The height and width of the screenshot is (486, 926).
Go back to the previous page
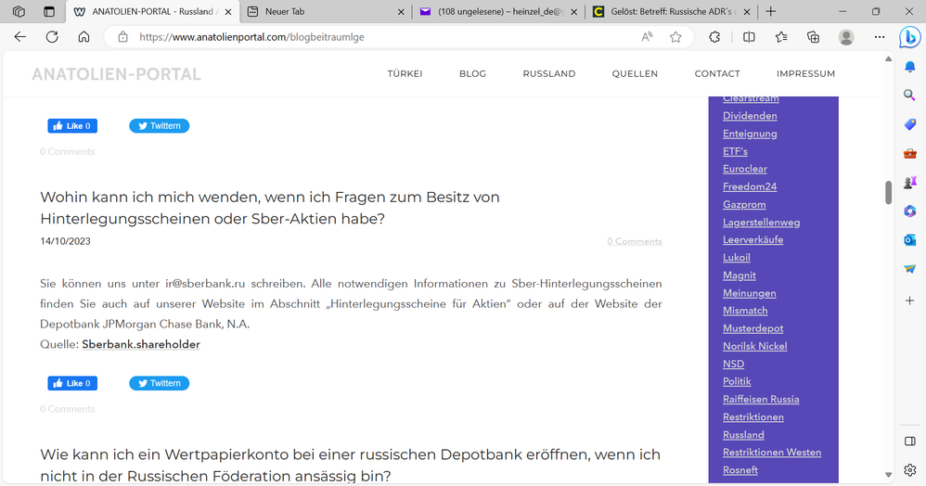click(x=20, y=36)
